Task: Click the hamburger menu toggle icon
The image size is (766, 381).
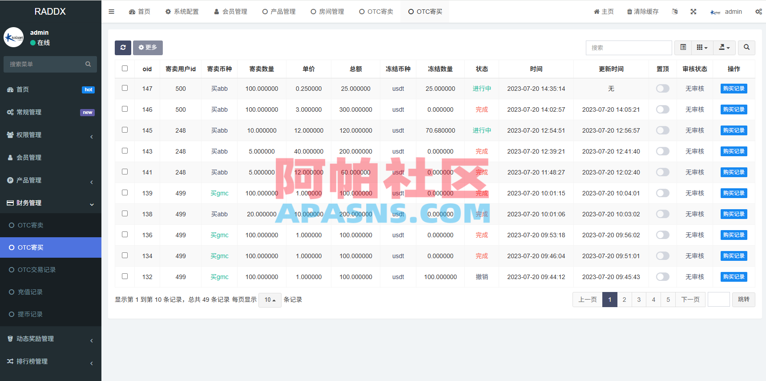Action: pos(111,12)
